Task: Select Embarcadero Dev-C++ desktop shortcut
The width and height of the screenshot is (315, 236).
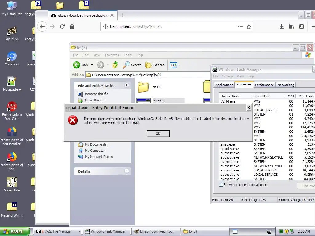Action: point(12,111)
